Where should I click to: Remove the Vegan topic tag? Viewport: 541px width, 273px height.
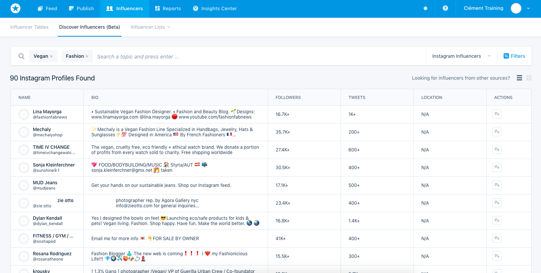click(x=51, y=56)
